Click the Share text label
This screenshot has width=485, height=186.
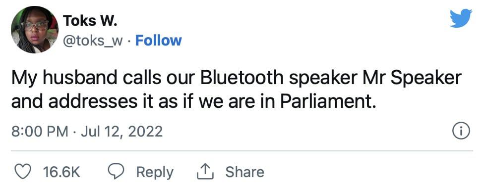pyautogui.click(x=244, y=172)
